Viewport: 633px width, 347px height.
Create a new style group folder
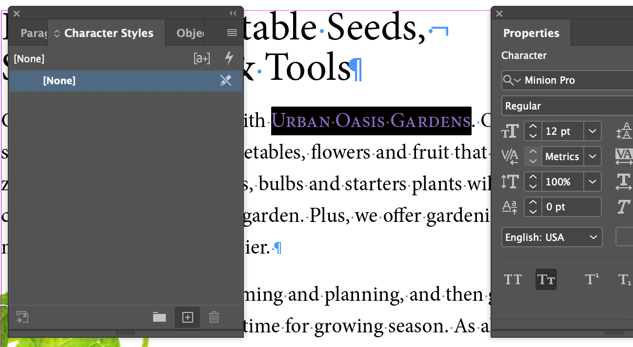click(x=159, y=317)
